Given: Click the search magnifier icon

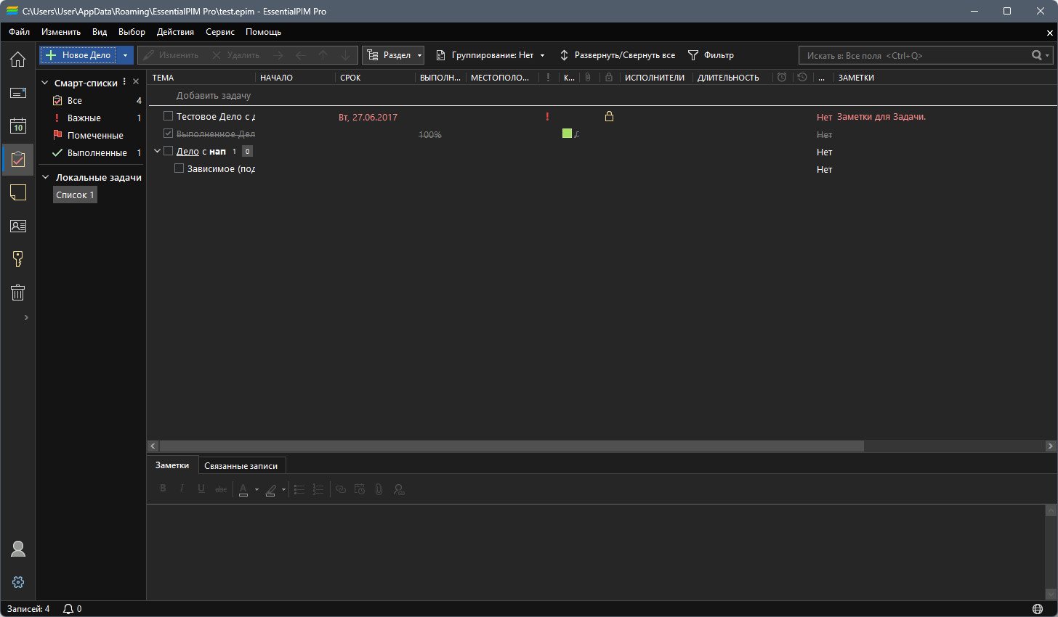Looking at the screenshot, I should (1037, 55).
